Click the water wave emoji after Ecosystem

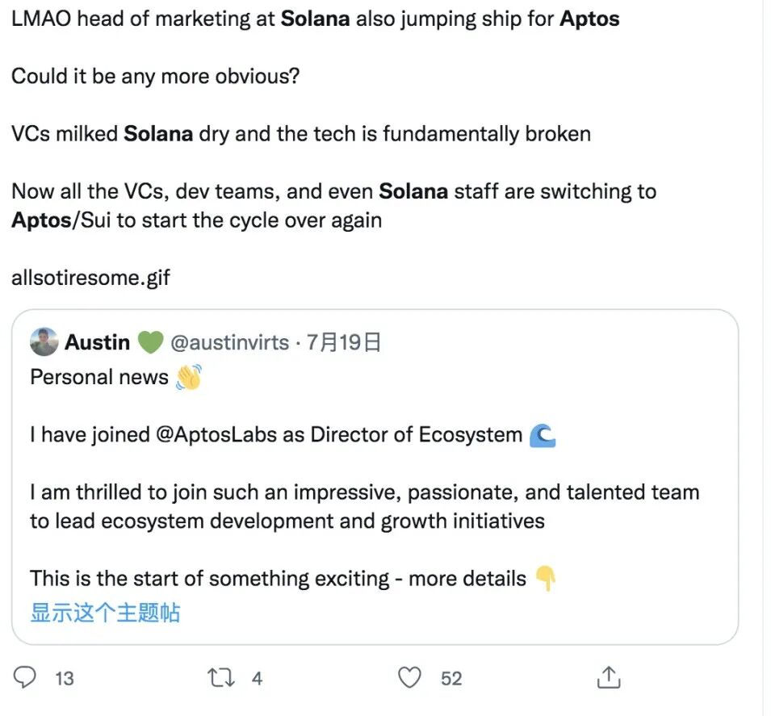543,435
